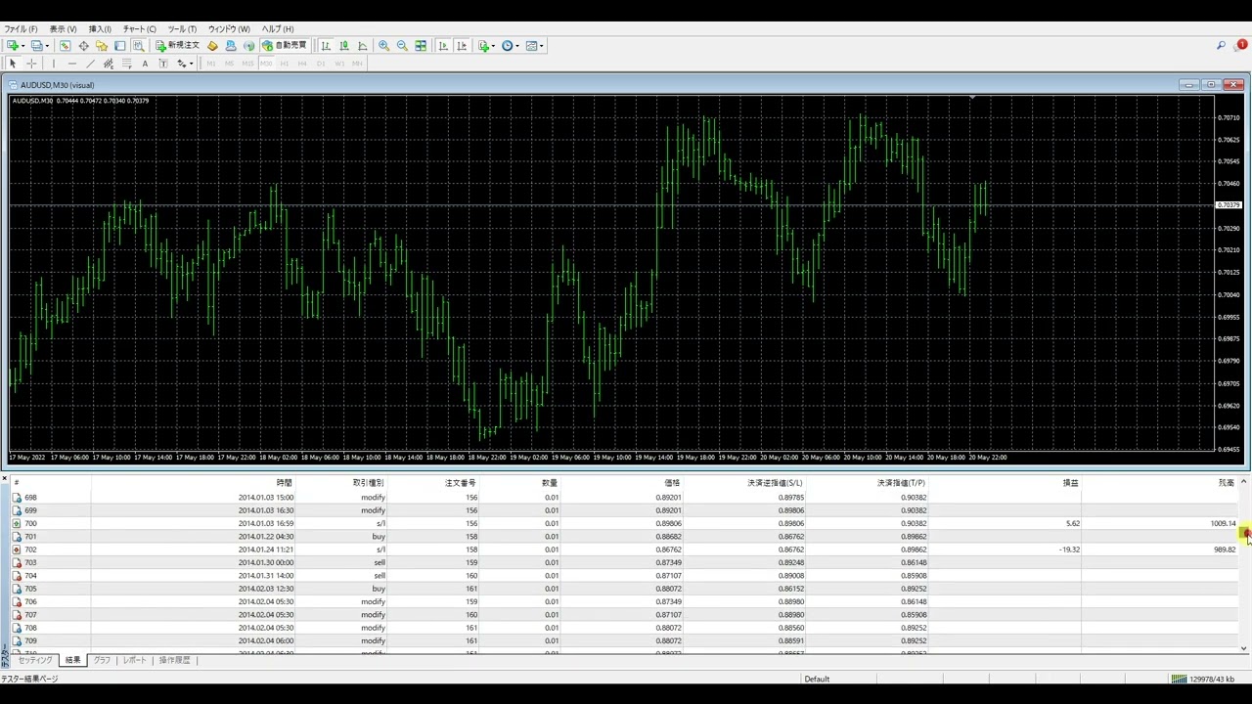Expand the templates dropdown
This screenshot has height=704, width=1252.
[x=542, y=46]
